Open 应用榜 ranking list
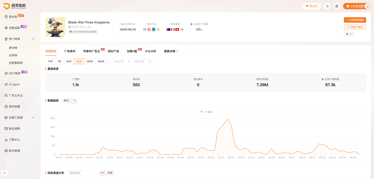Image resolution: width=374 pixels, height=179 pixels. (13, 55)
